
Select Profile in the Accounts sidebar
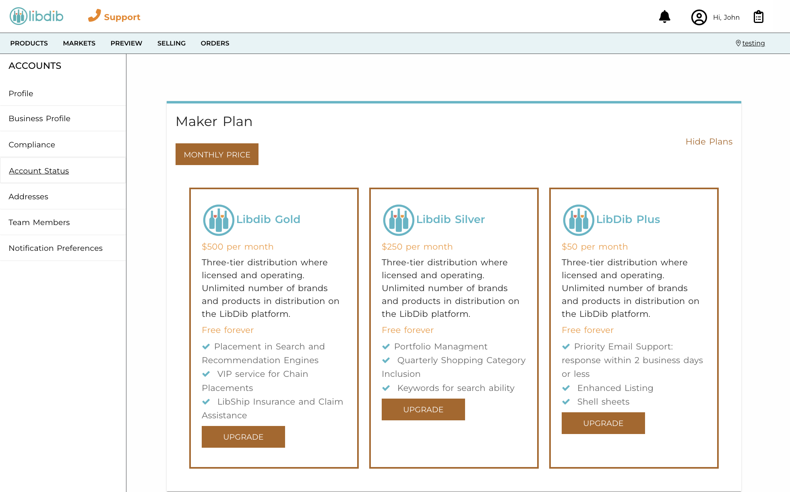pos(21,93)
